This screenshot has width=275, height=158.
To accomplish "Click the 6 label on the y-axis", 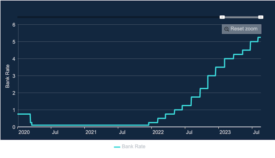I will (13, 25).
